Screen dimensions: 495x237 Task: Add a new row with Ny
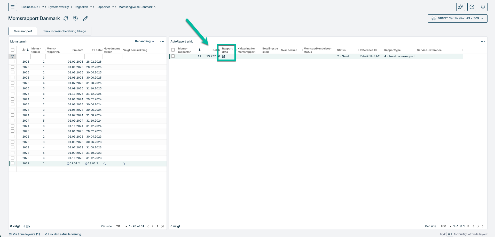pyautogui.click(x=27, y=226)
